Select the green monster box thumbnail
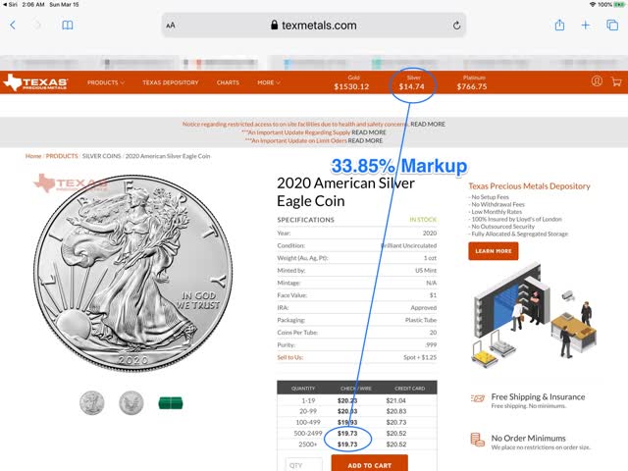Viewport: 628px width, 471px height. [171, 403]
